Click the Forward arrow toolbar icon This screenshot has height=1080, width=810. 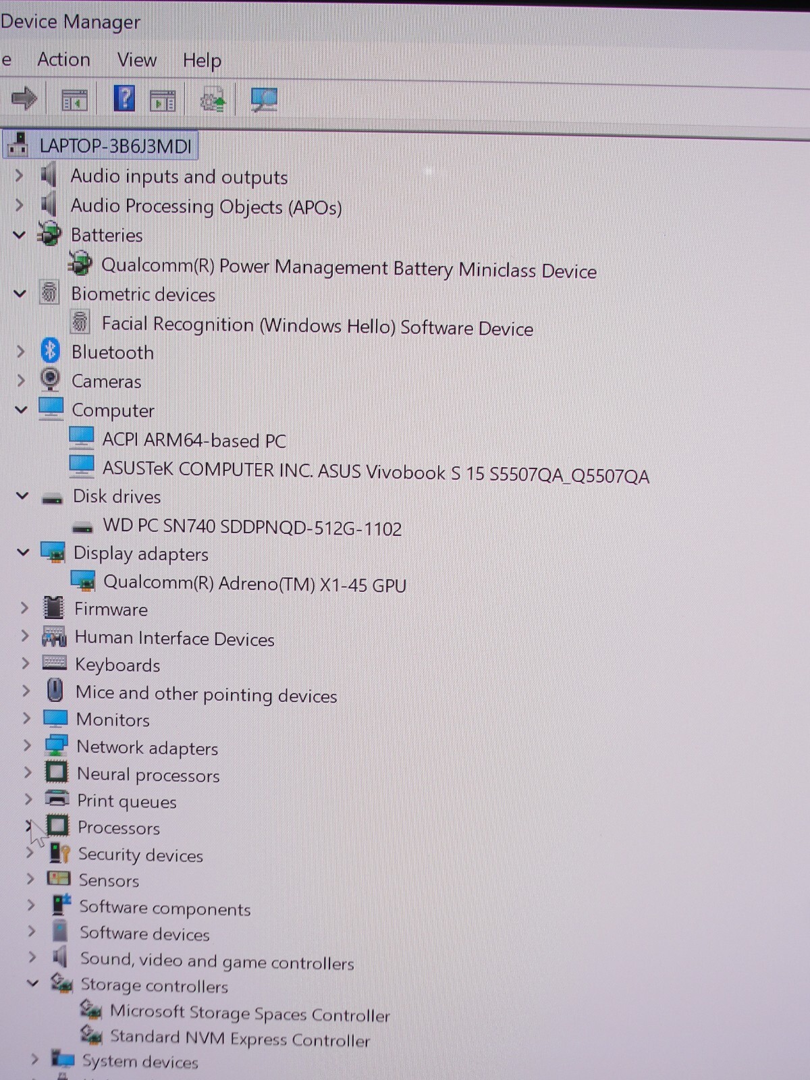coord(24,99)
